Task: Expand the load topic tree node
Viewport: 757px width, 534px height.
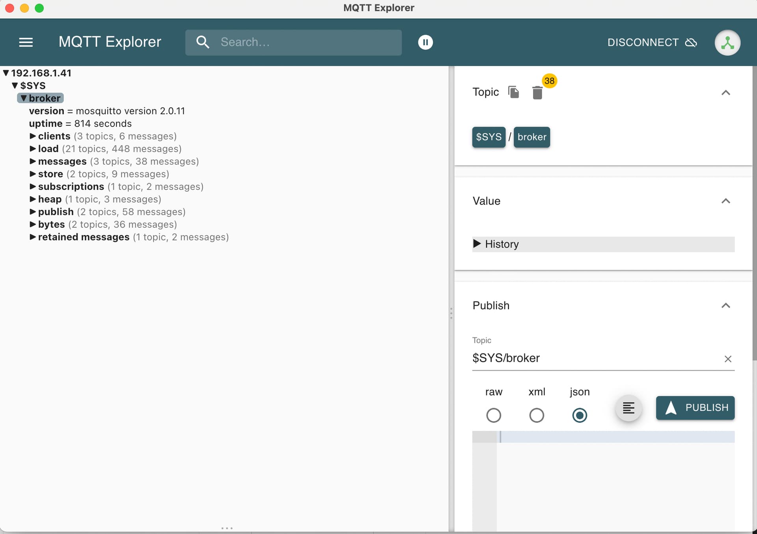Action: point(33,149)
